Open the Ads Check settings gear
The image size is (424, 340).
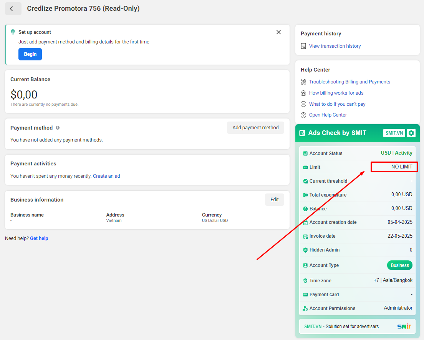(x=411, y=133)
